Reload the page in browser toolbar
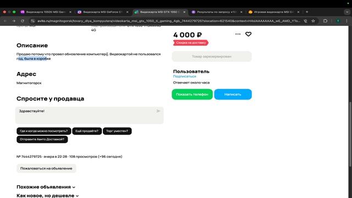The height and width of the screenshot is (198, 352). tap(23, 21)
